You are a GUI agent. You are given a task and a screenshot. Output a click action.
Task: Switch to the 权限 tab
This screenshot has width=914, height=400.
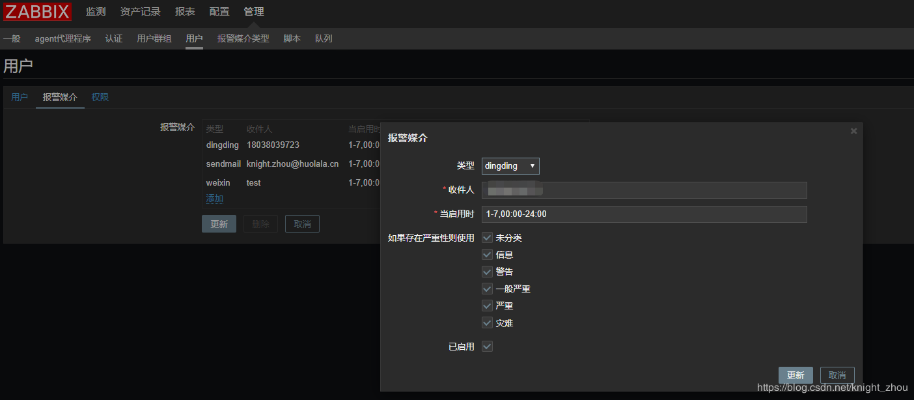100,97
